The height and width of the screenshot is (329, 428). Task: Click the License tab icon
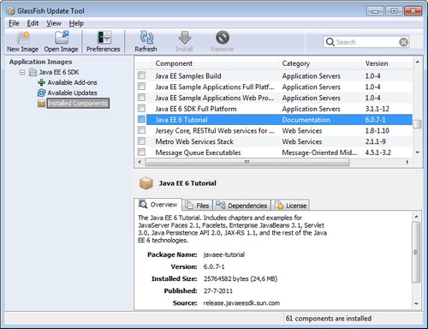click(x=279, y=206)
